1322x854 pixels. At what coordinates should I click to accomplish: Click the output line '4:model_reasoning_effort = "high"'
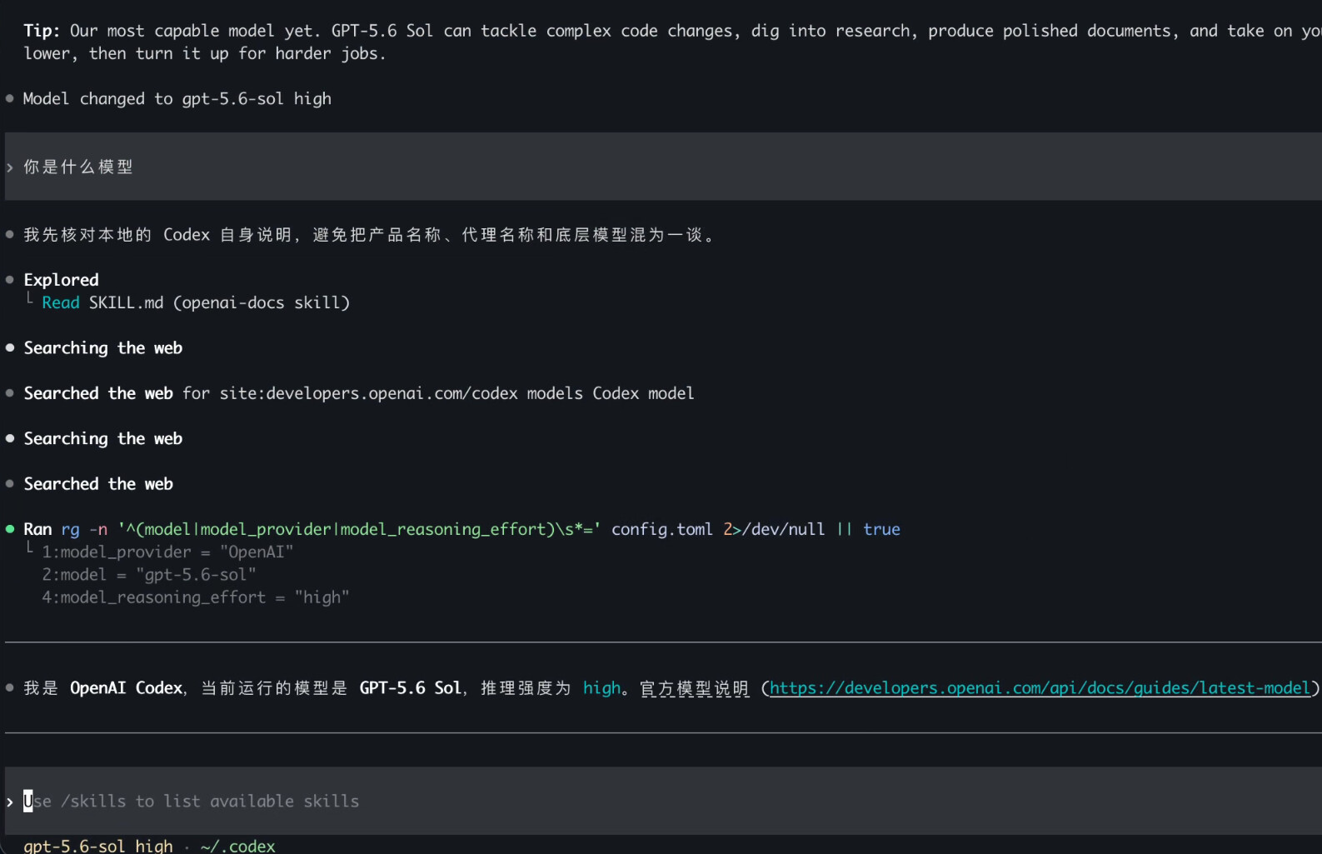[x=196, y=597]
